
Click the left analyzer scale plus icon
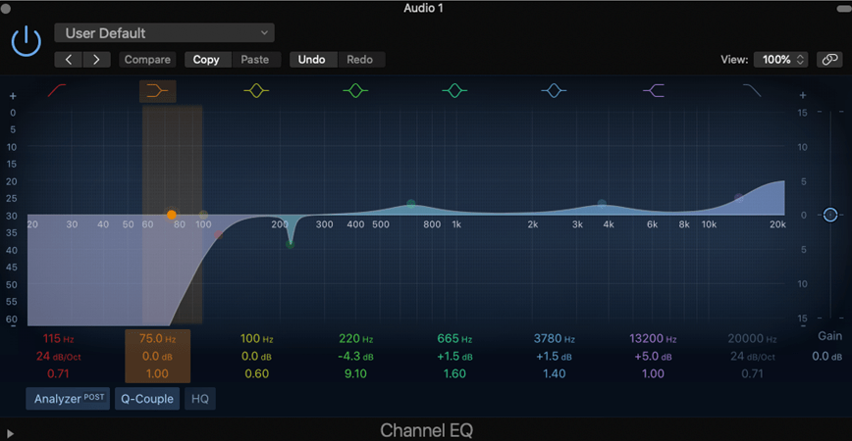pyautogui.click(x=13, y=96)
